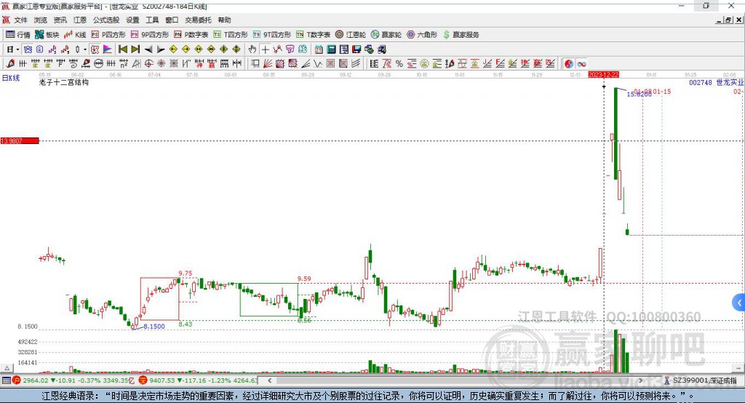Step chart right with black arrow
The height and width of the screenshot is (403, 745).
(x=161, y=49)
